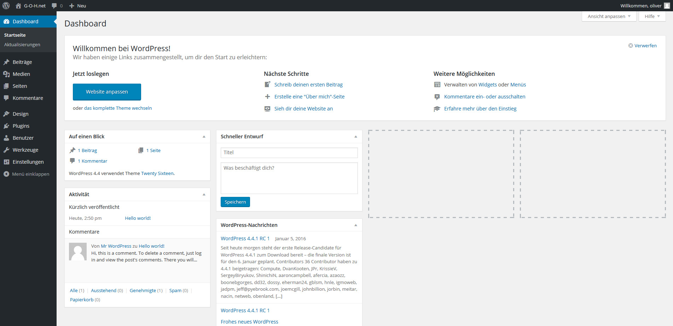This screenshot has width=673, height=326.
Task: Click the Speichern draft button
Action: coord(235,202)
